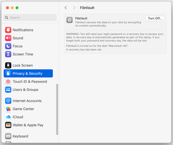173x145 pixels.
Task: Click the Wallet & Apple Pay icon
Action: point(8,125)
